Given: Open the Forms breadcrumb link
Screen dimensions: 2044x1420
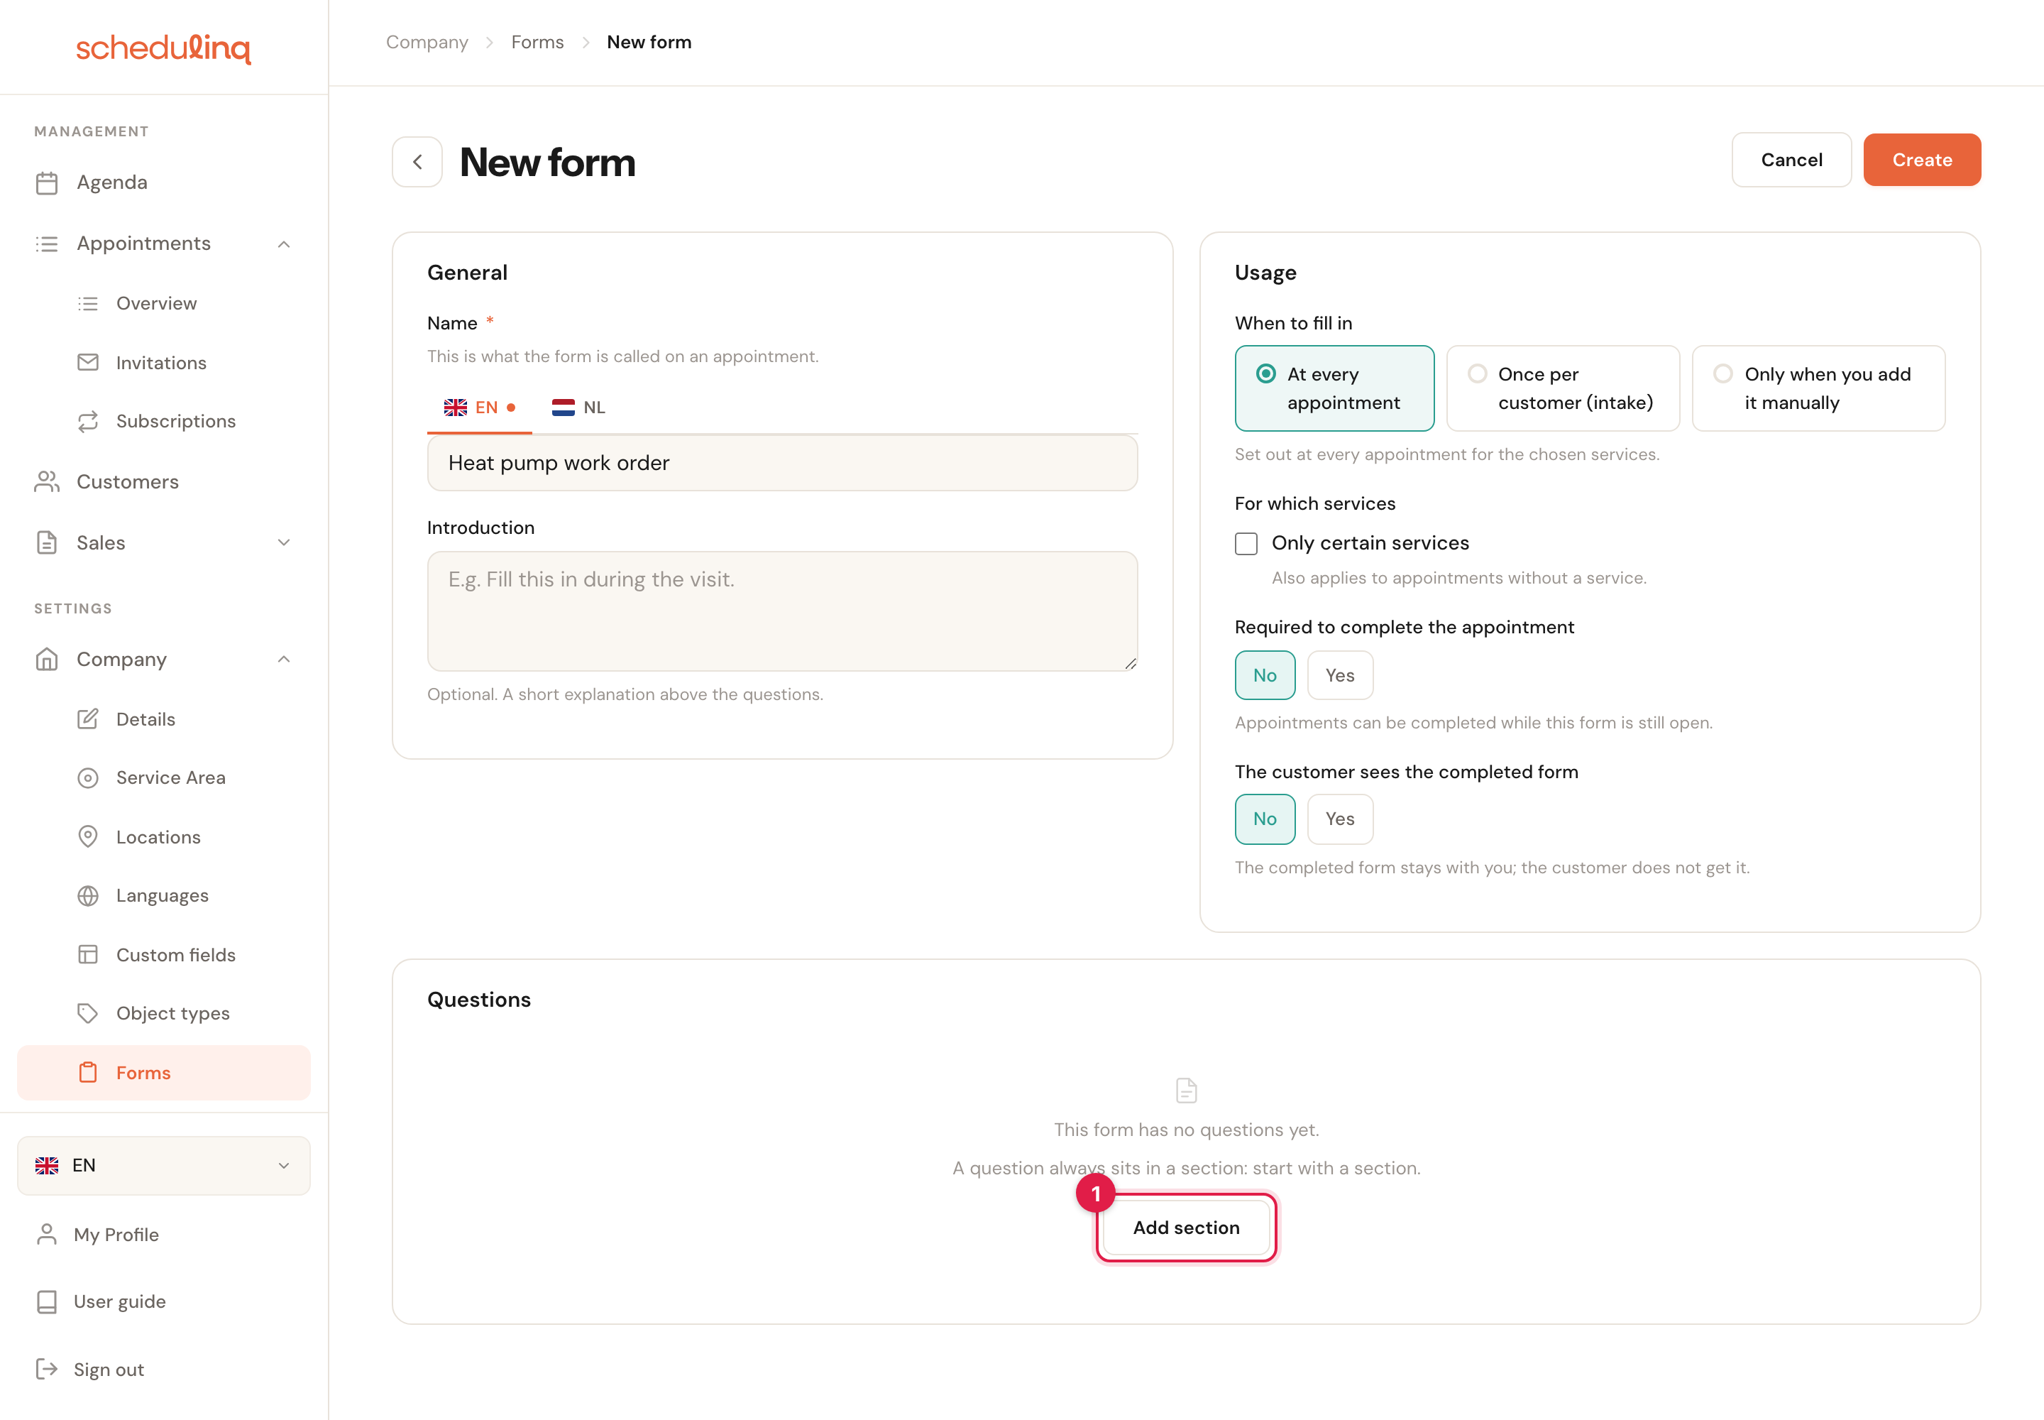Looking at the screenshot, I should tap(537, 42).
